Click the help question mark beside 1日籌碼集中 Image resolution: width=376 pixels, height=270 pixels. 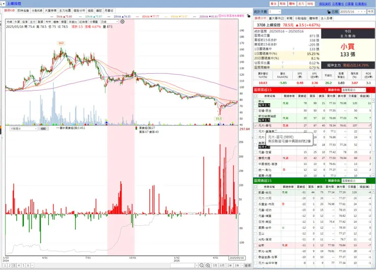[x=294, y=49]
